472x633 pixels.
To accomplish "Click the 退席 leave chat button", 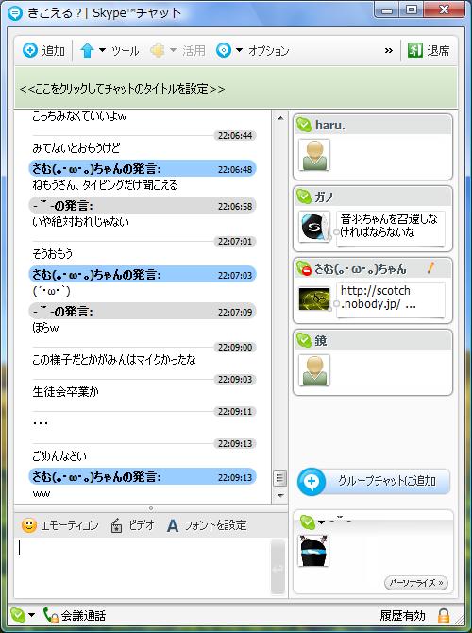I will coord(429,50).
